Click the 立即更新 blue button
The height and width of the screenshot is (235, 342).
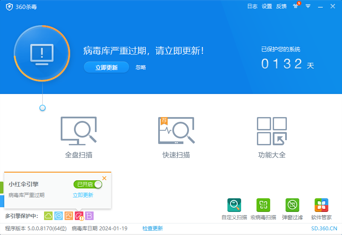pyautogui.click(x=106, y=68)
